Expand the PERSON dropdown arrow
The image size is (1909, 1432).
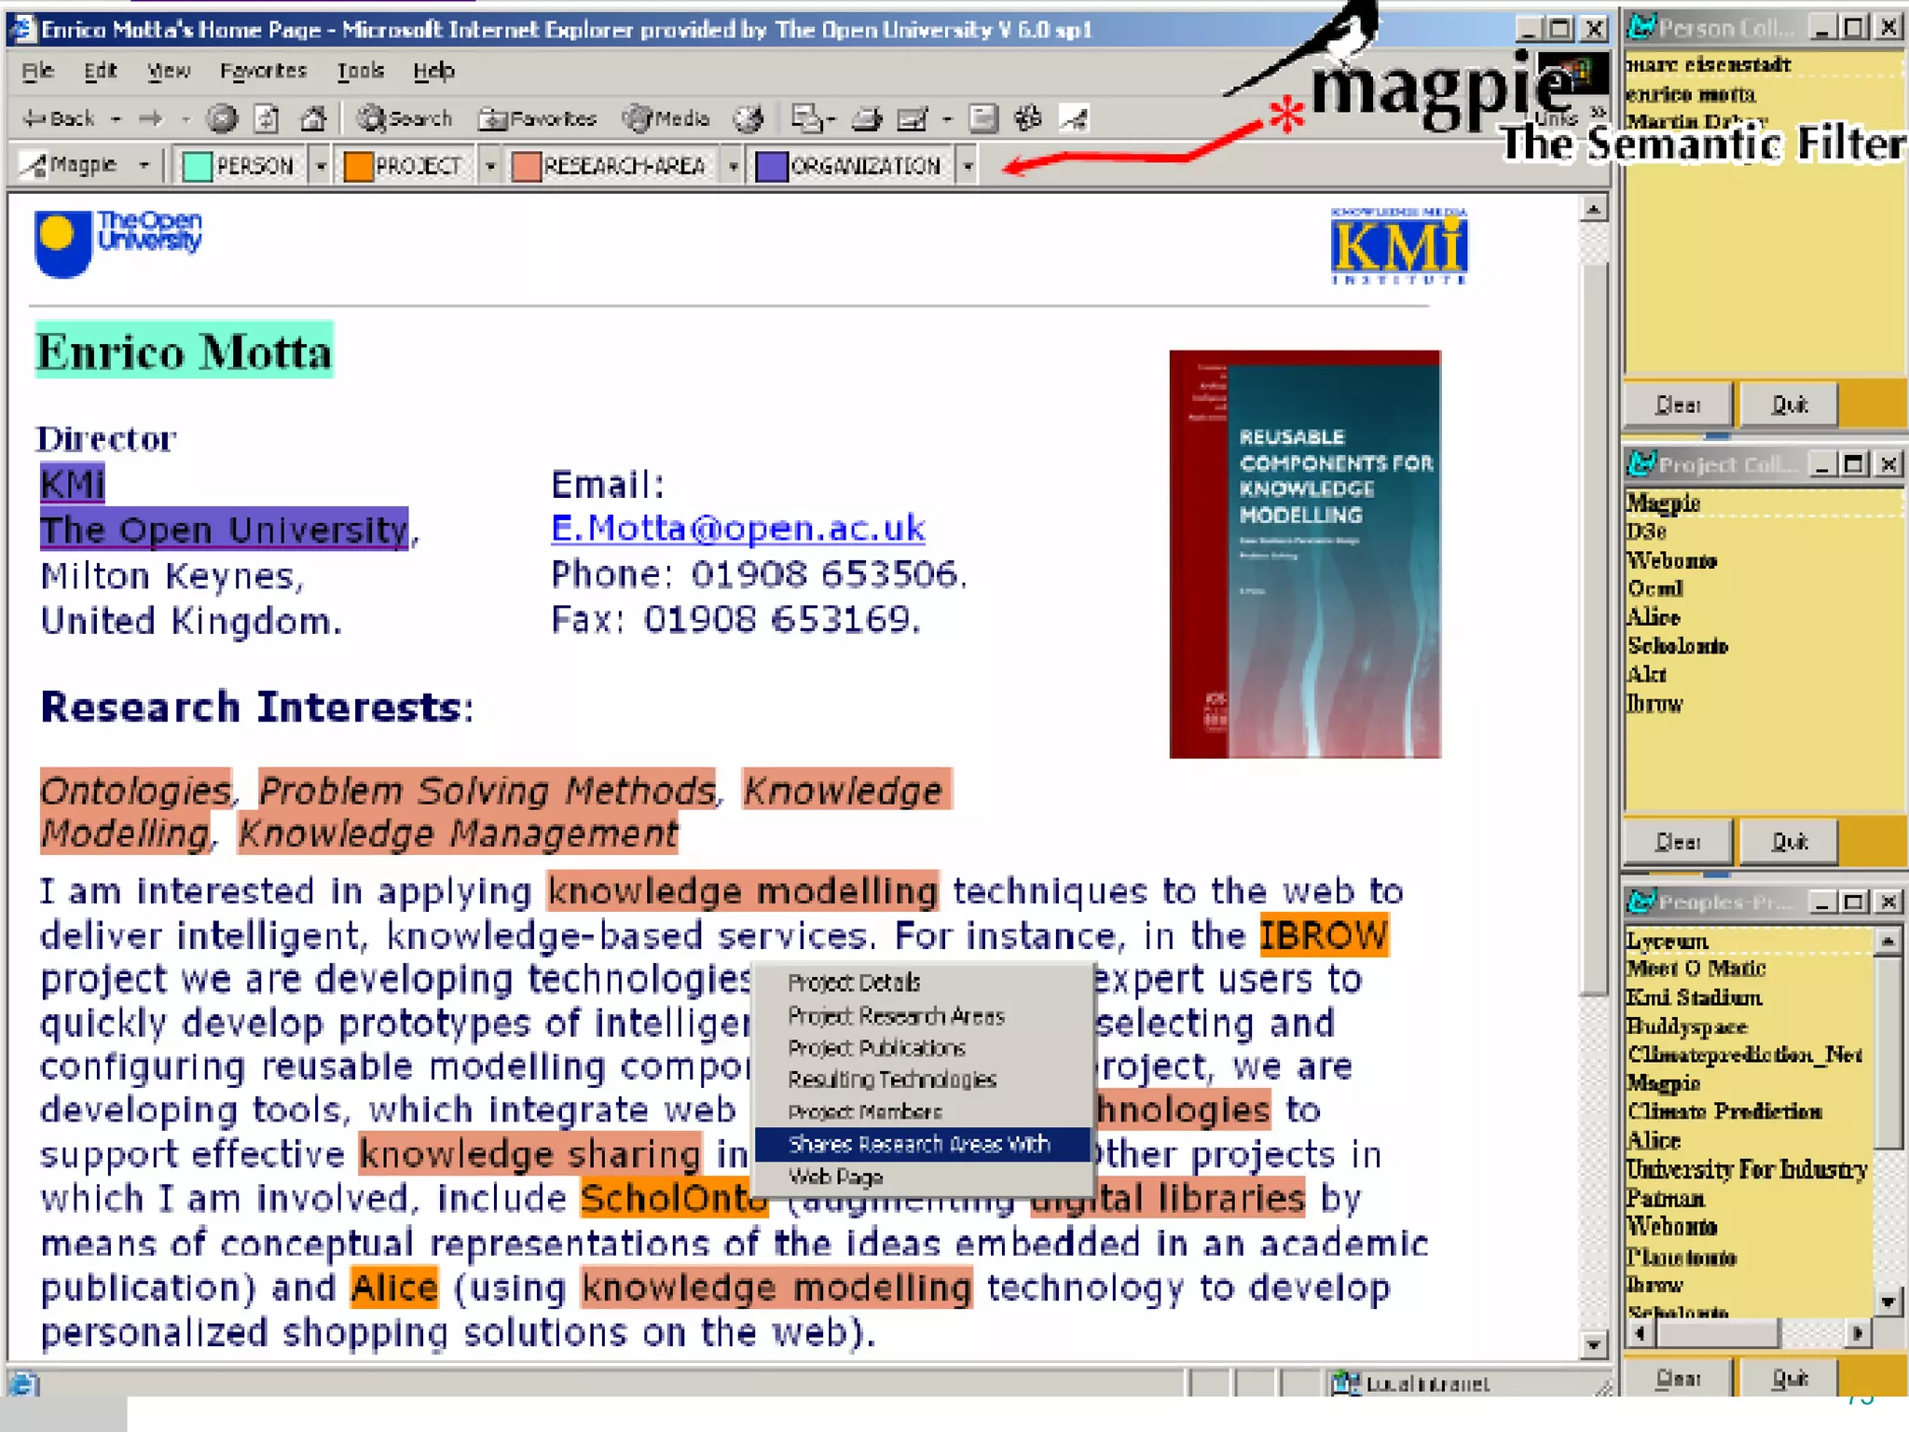point(321,167)
